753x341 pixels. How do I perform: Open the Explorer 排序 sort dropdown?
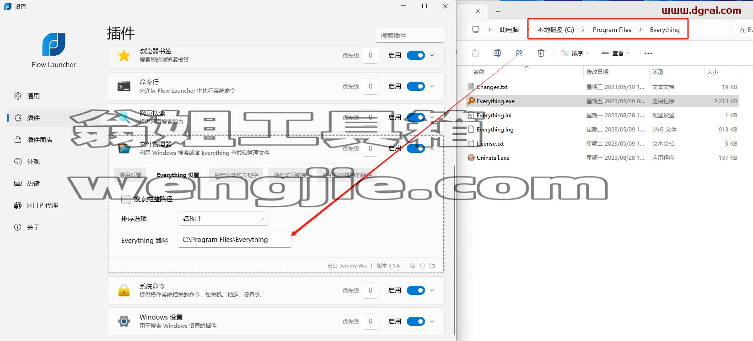pos(575,53)
